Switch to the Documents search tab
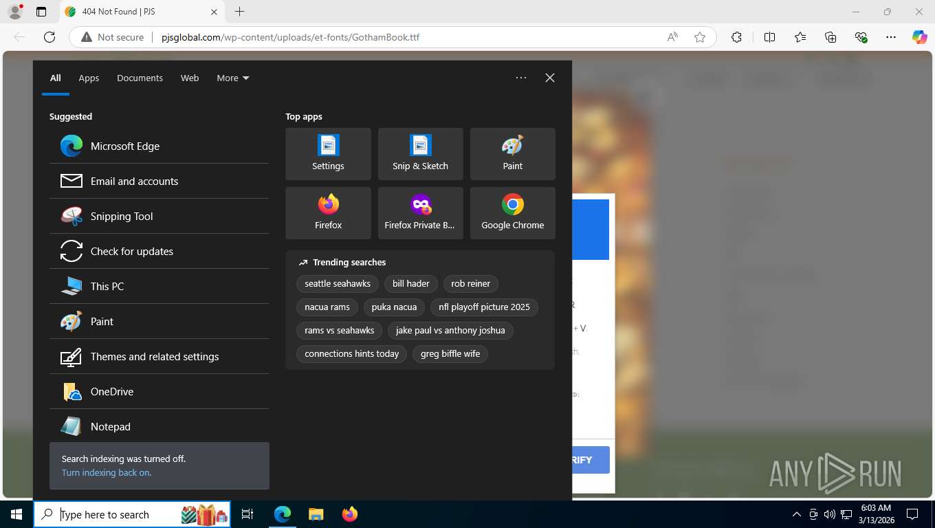The height and width of the screenshot is (528, 935). pyautogui.click(x=140, y=78)
